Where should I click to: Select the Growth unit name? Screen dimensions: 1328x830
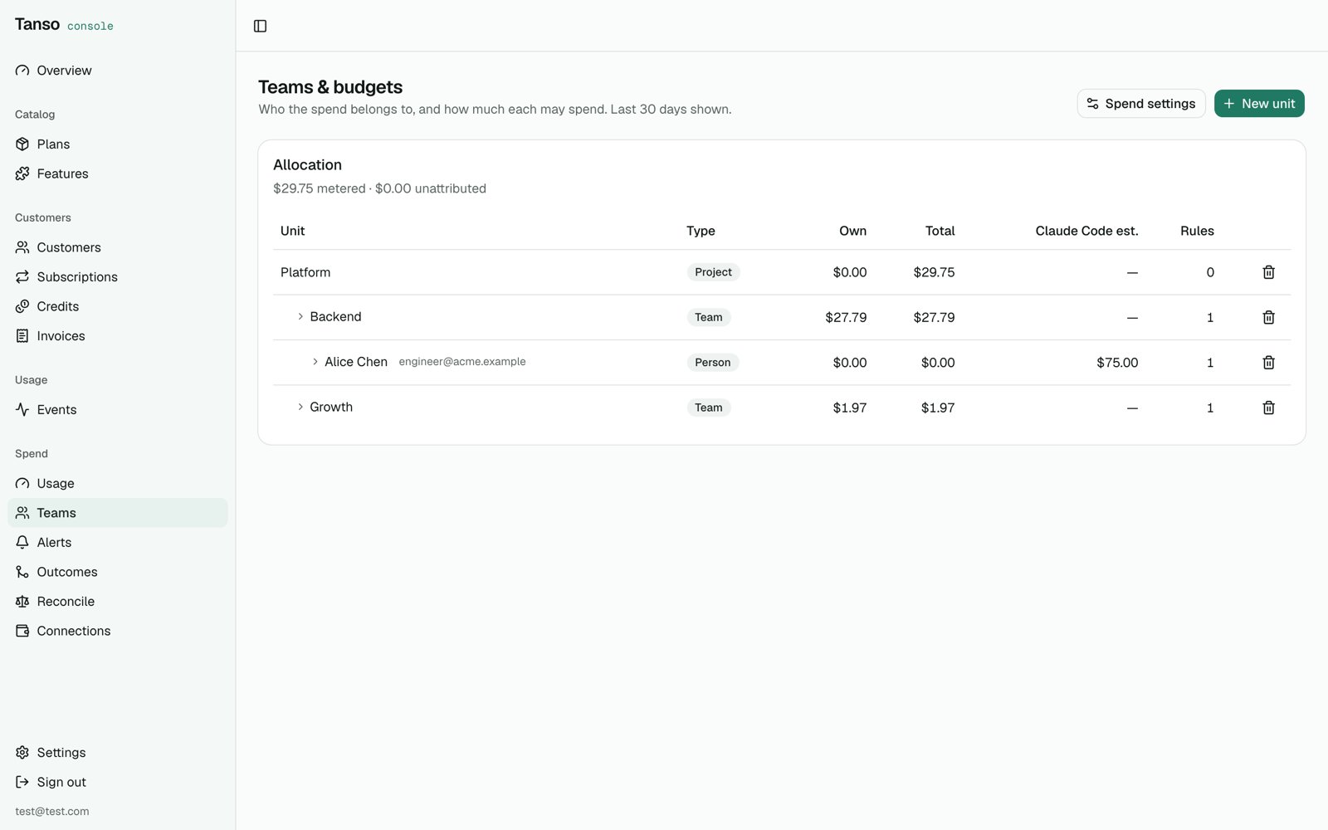tap(331, 407)
